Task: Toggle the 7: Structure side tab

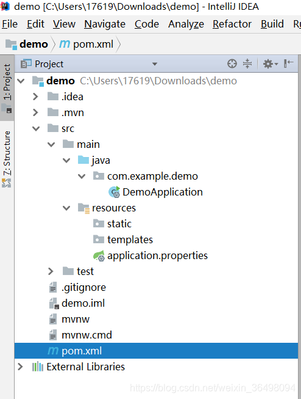Action: (x=7, y=158)
